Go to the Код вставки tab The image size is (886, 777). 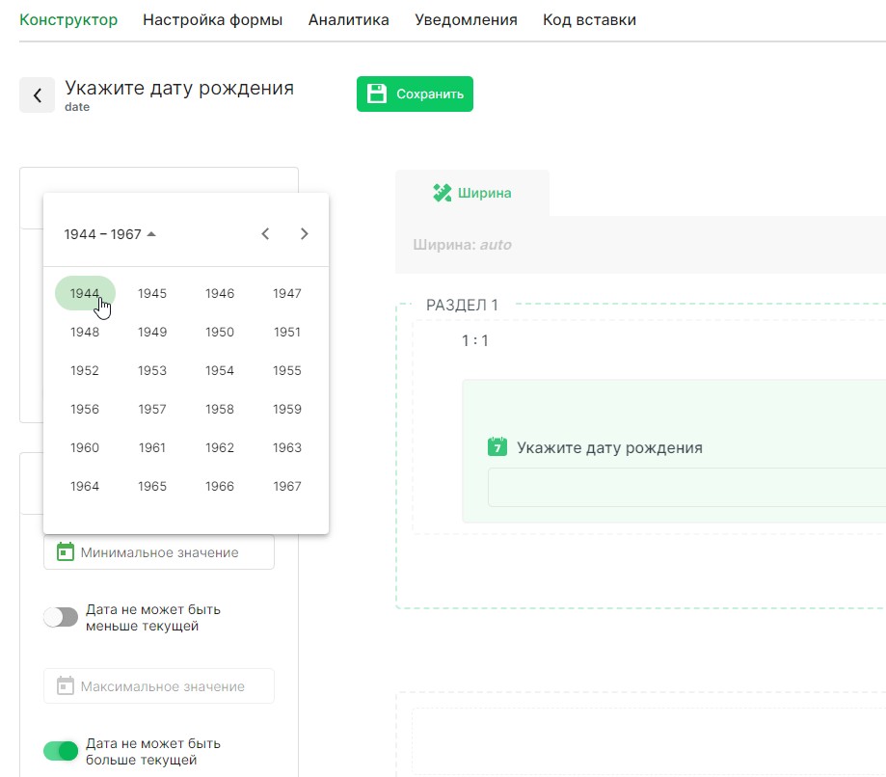coord(589,19)
